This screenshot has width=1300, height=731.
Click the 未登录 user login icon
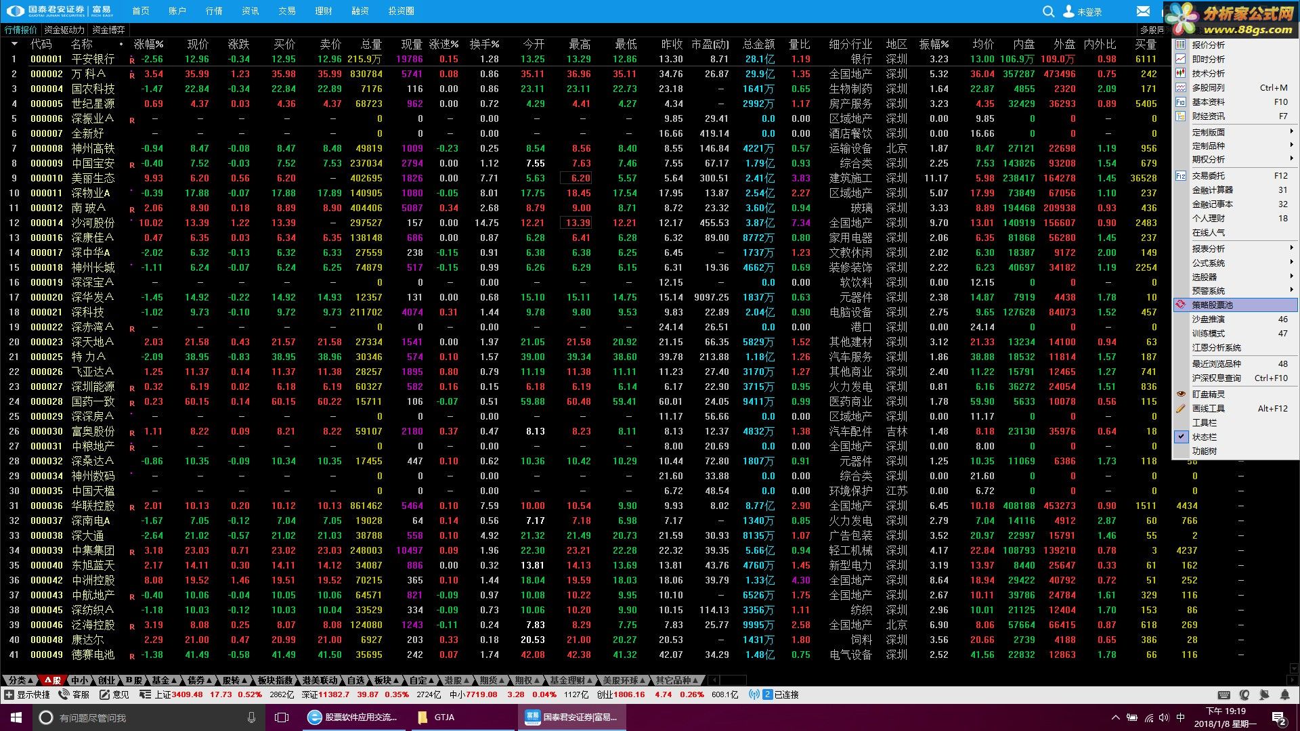tap(1069, 12)
